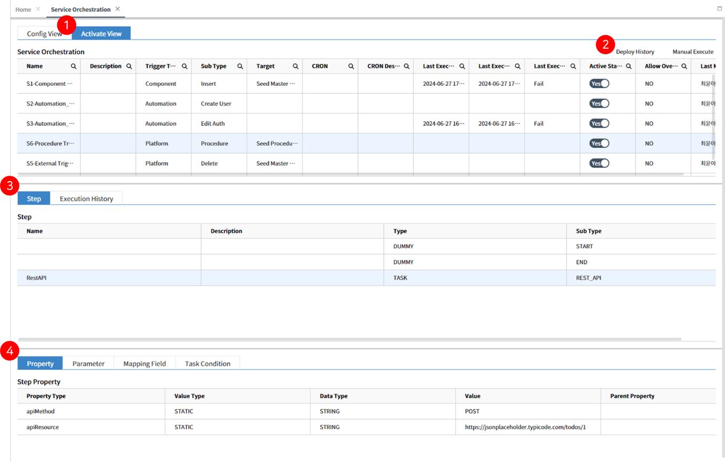The image size is (725, 462).
Task: Click Trigger Type column search icon
Action: [x=185, y=66]
